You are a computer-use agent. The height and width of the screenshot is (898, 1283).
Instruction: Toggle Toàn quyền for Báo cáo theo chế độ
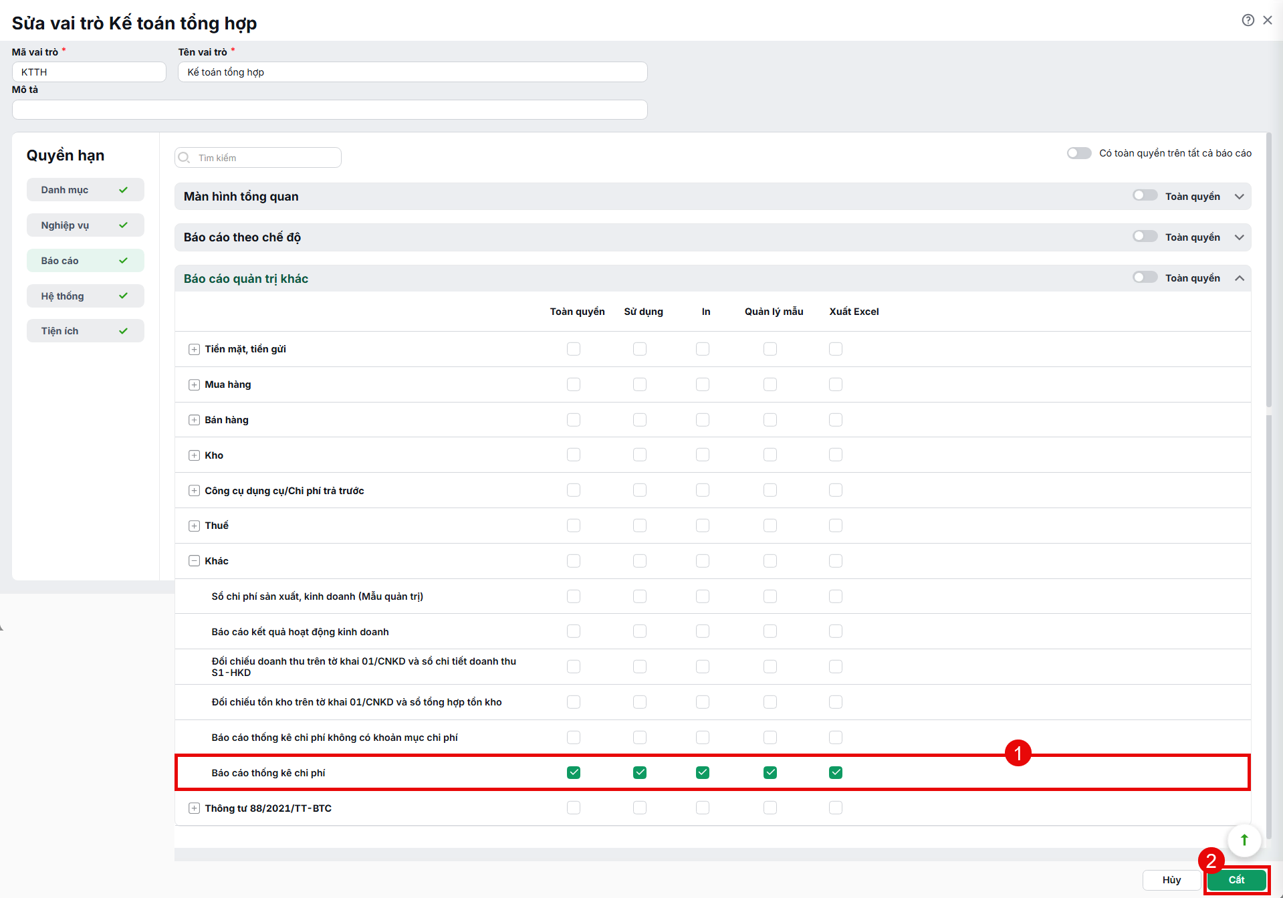pyautogui.click(x=1145, y=237)
